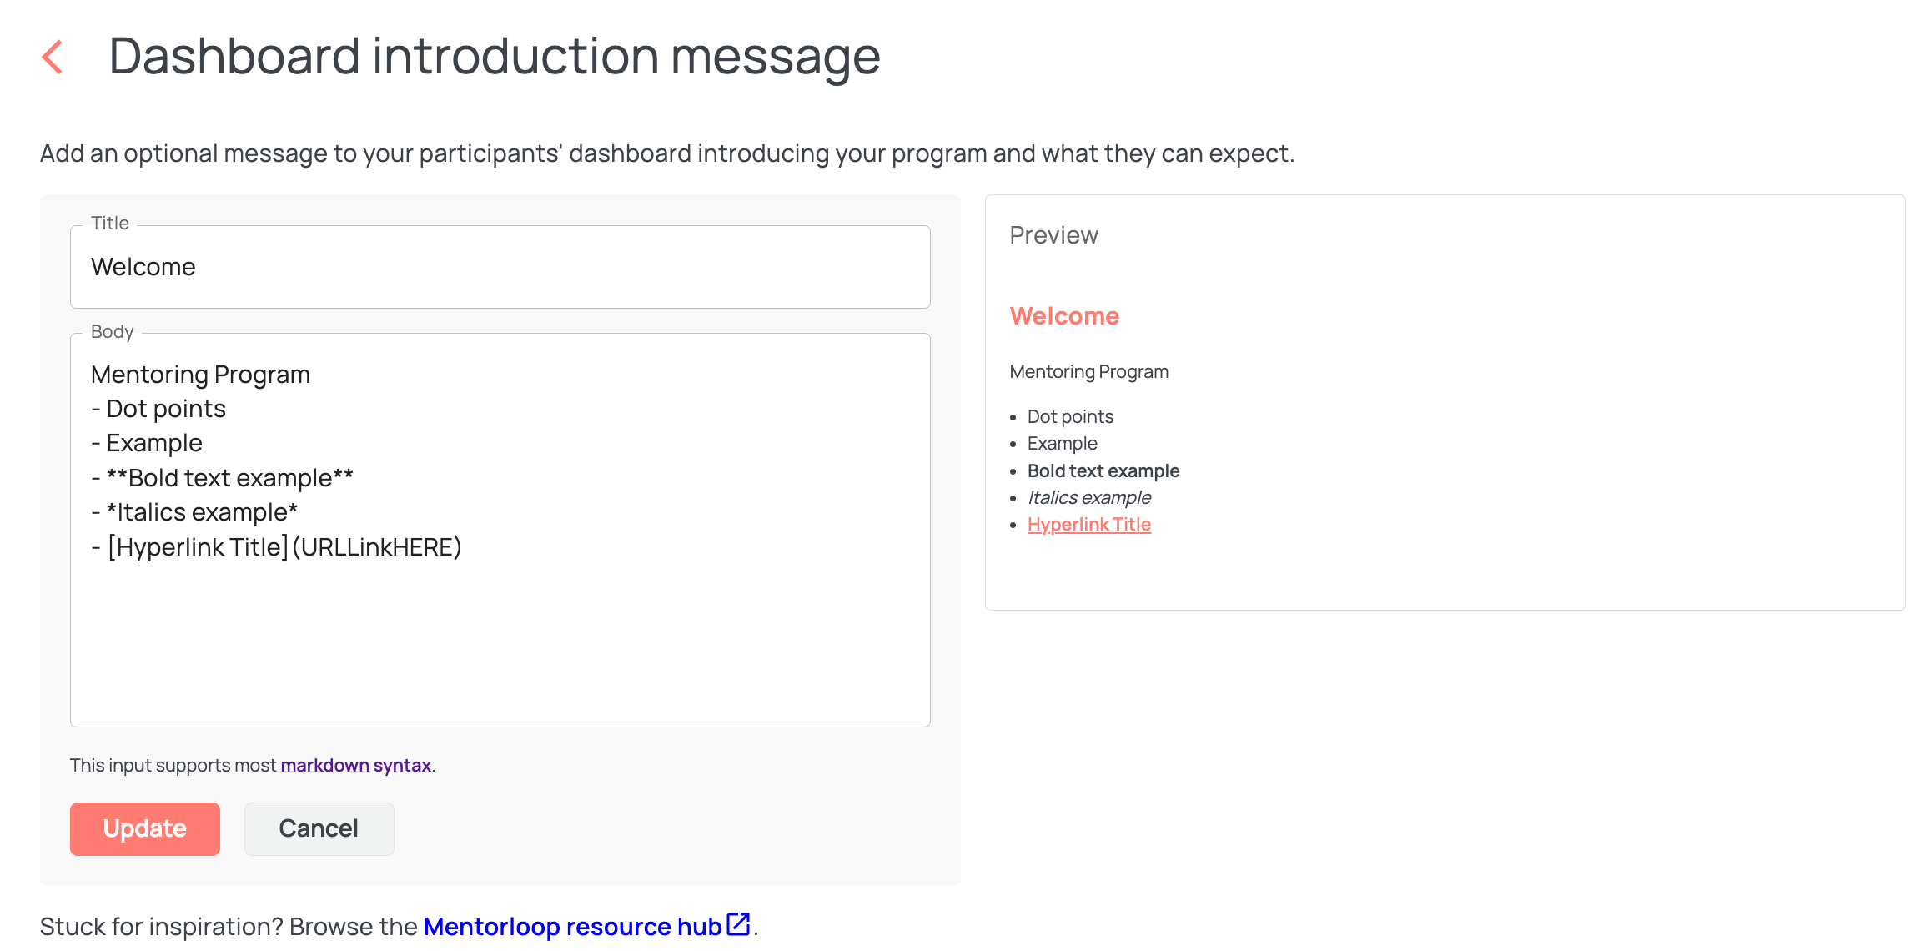The width and height of the screenshot is (1920, 951).
Task: Click the Welcome heading in preview
Action: coord(1064,316)
